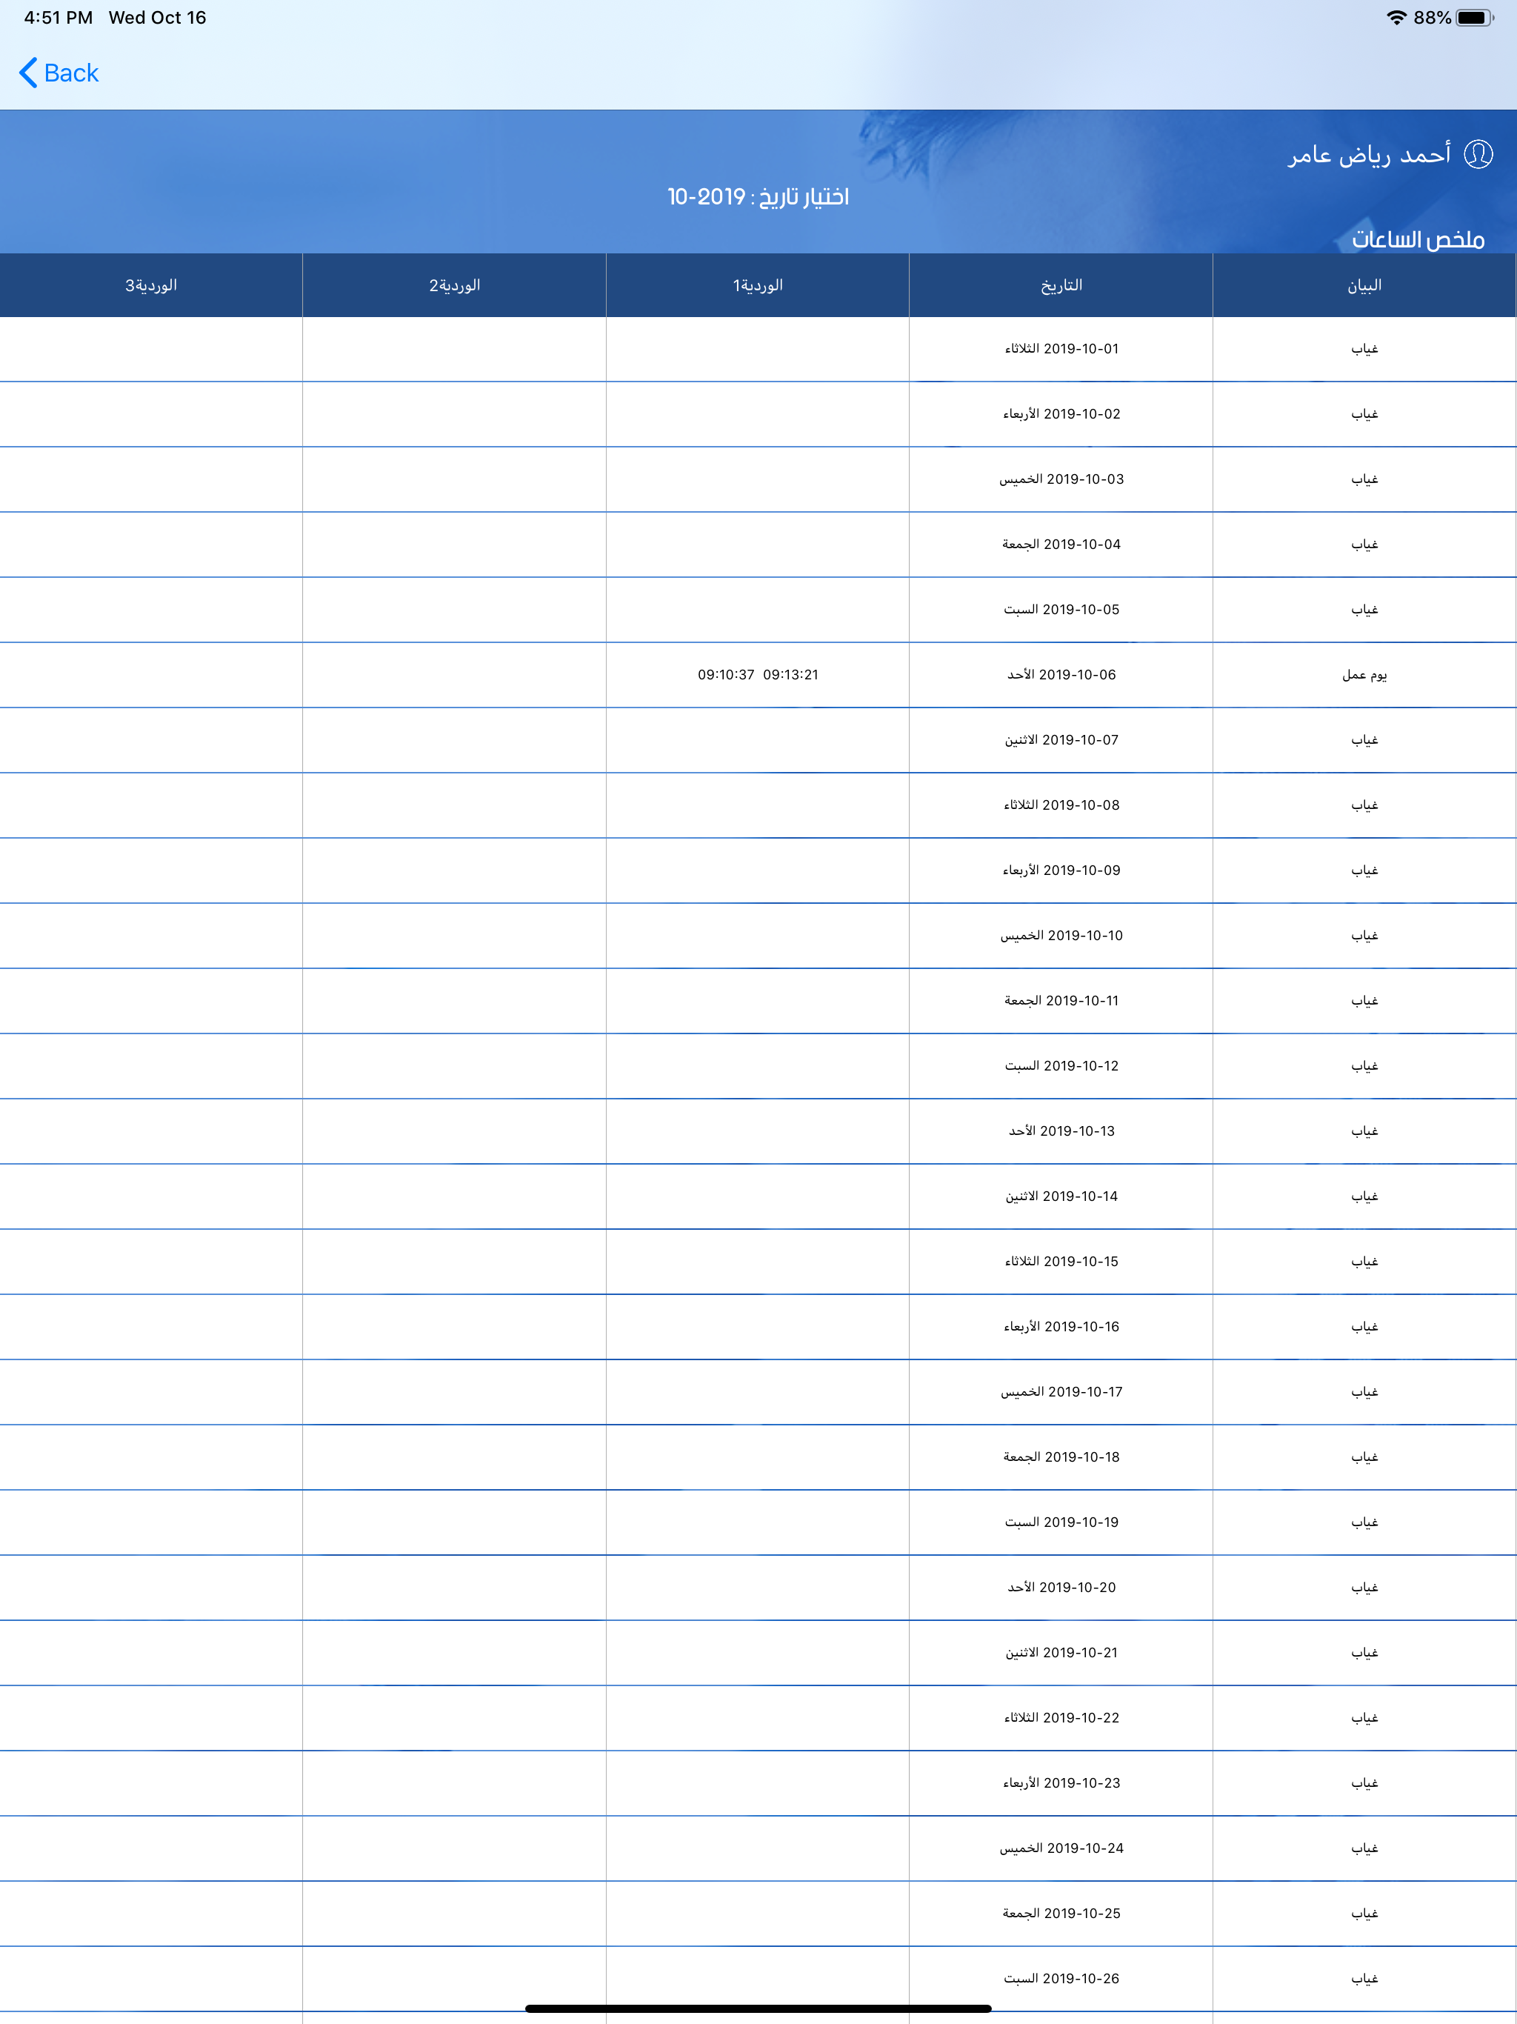Tap the battery status icon
Viewport: 1517px width, 2024px height.
tap(1475, 17)
